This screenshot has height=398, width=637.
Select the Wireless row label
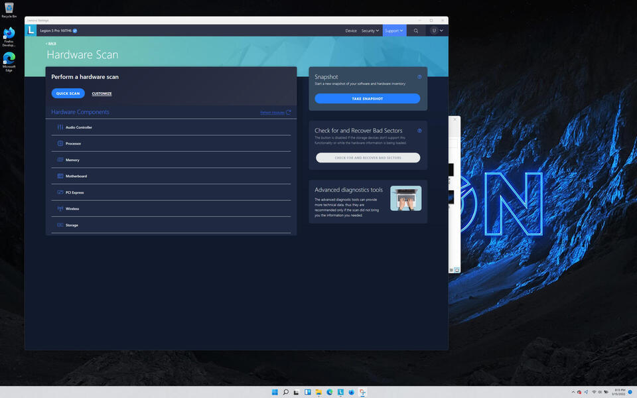(x=72, y=209)
